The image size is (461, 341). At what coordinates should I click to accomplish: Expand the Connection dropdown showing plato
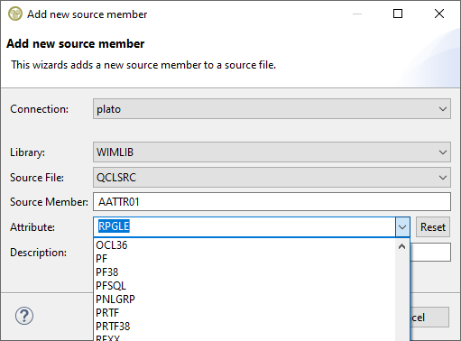pos(272,109)
